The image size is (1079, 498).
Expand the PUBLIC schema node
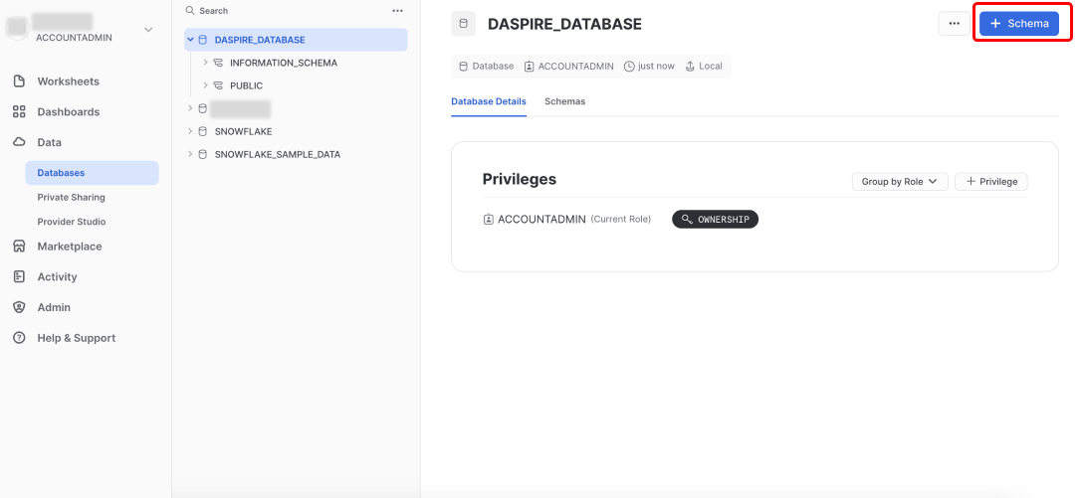pos(205,85)
